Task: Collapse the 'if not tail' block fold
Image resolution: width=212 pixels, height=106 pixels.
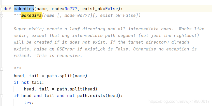Action: (x=2, y=82)
